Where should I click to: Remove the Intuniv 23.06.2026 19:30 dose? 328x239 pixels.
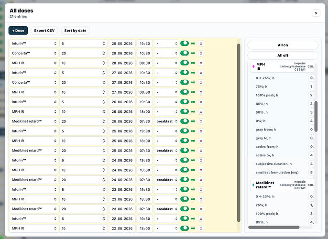[x=201, y=189]
